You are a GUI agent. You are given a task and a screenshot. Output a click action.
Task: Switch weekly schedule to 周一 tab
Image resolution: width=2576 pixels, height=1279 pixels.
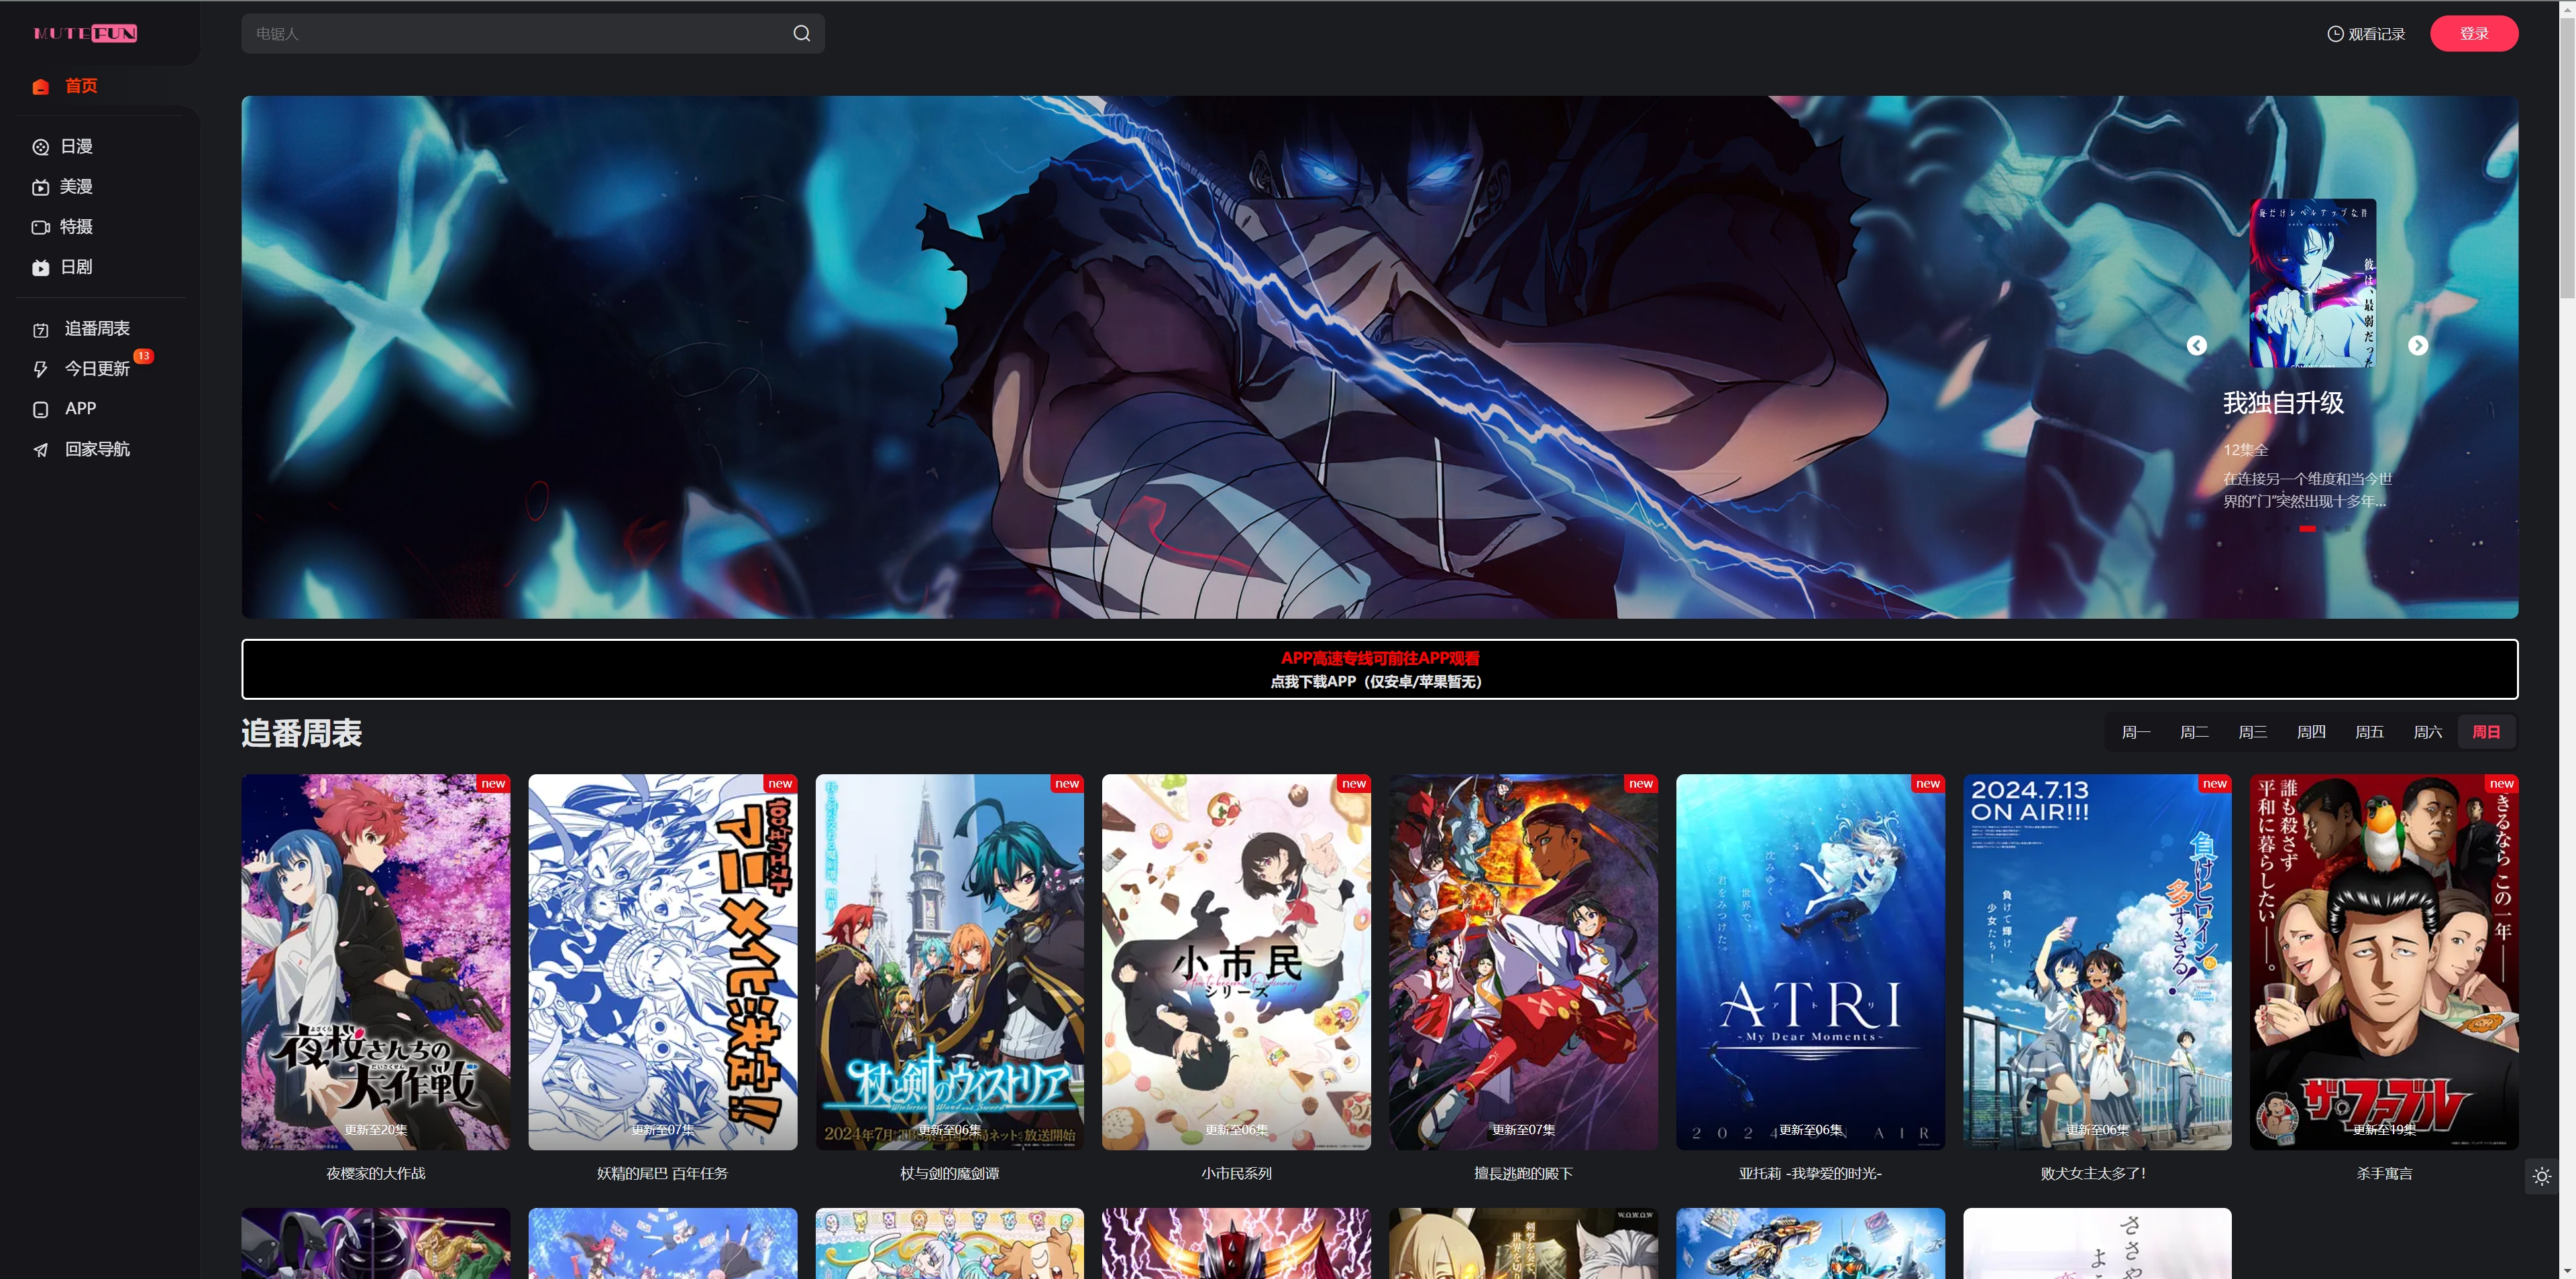coord(2135,733)
